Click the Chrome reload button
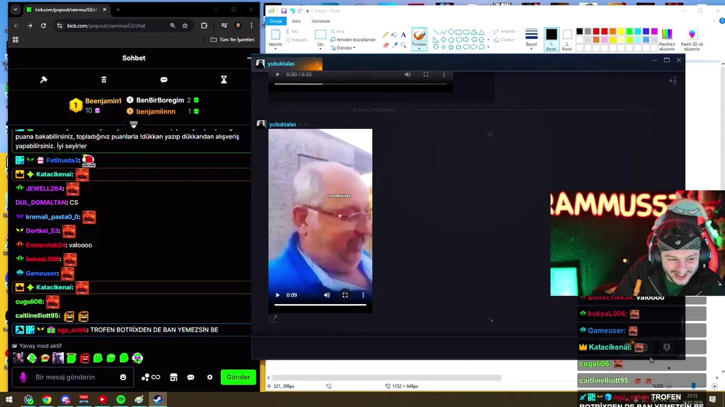This screenshot has width=725, height=407. point(43,25)
